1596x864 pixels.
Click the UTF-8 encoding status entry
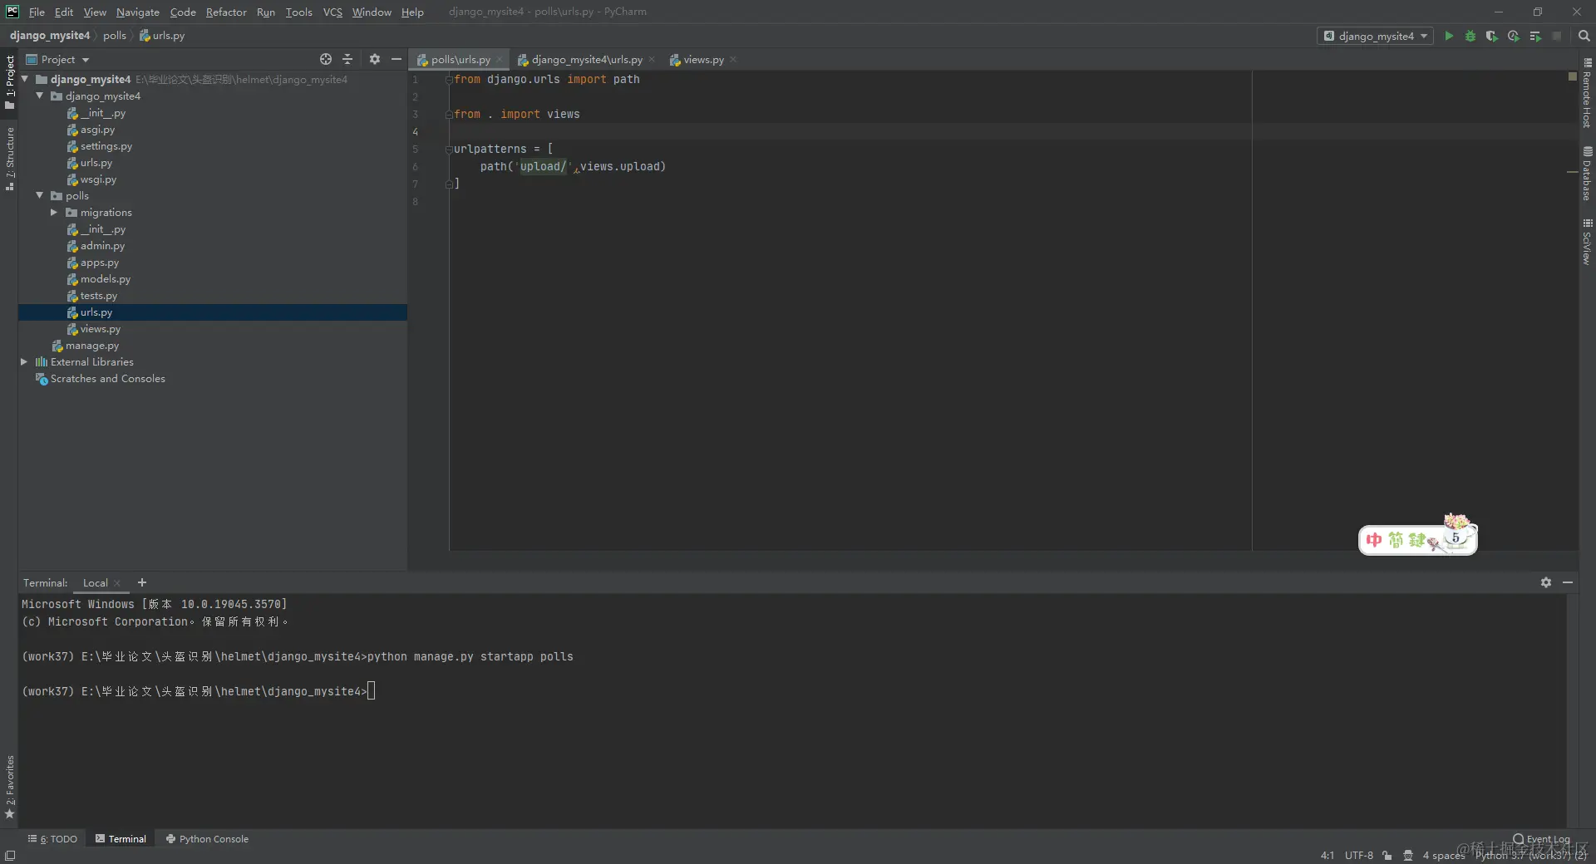1359,855
